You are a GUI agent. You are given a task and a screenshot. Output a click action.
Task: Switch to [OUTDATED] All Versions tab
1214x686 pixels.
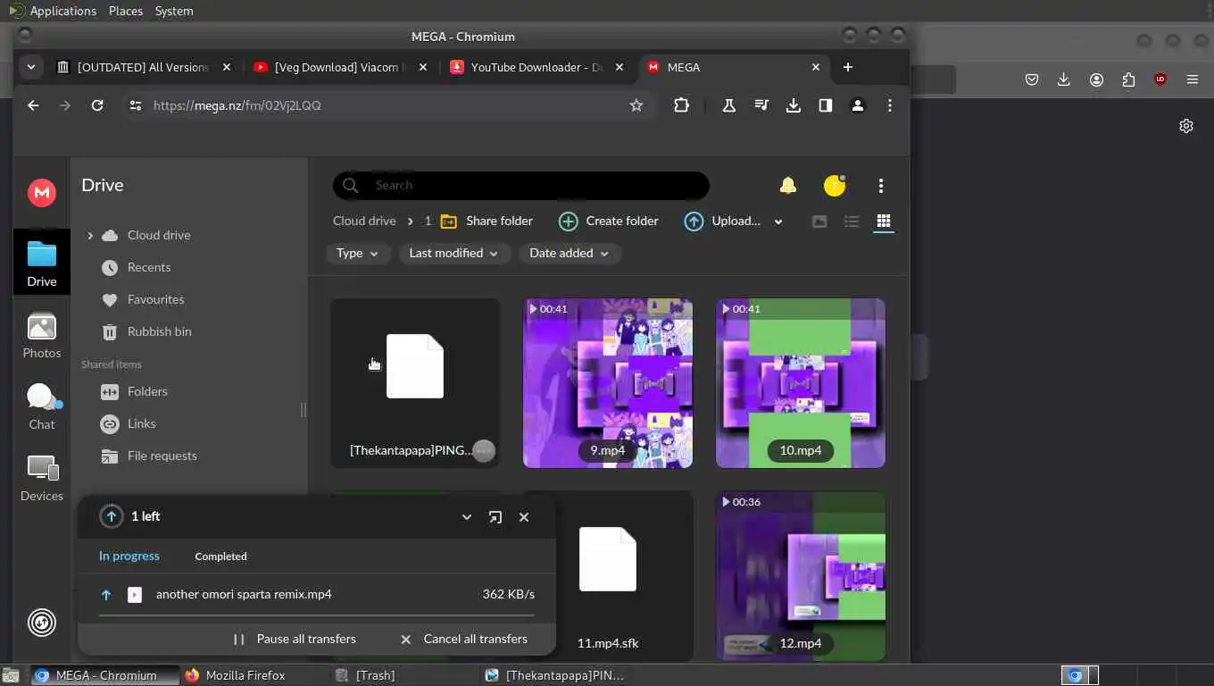pos(143,67)
